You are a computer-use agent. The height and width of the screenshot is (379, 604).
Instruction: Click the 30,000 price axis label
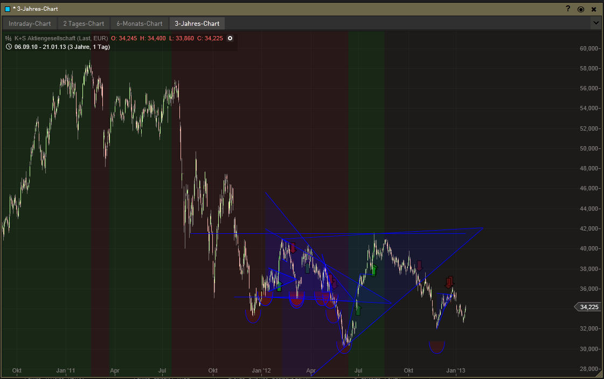(589, 349)
